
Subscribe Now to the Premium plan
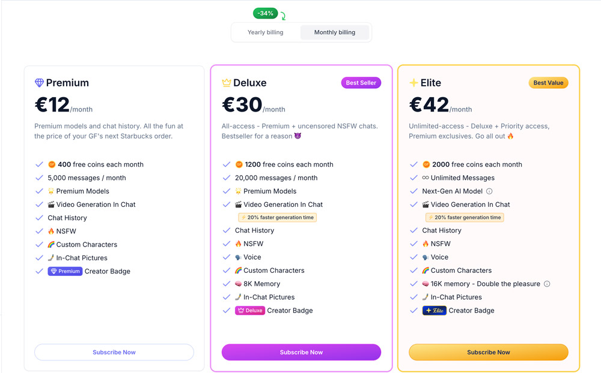click(x=114, y=352)
